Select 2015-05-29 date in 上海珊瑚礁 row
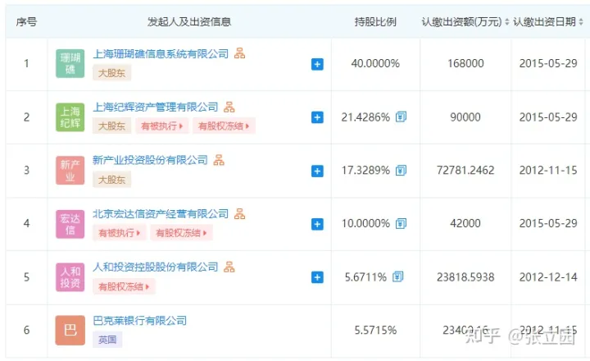 pyautogui.click(x=548, y=63)
